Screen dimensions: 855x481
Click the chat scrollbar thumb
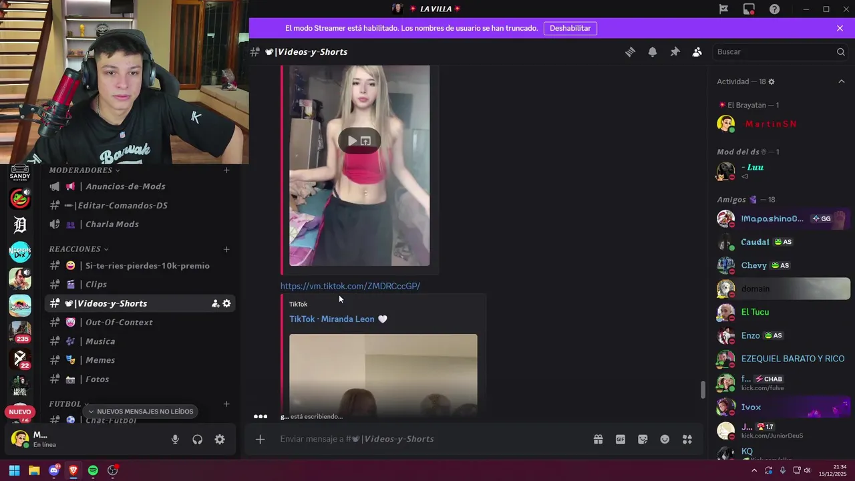tap(702, 390)
